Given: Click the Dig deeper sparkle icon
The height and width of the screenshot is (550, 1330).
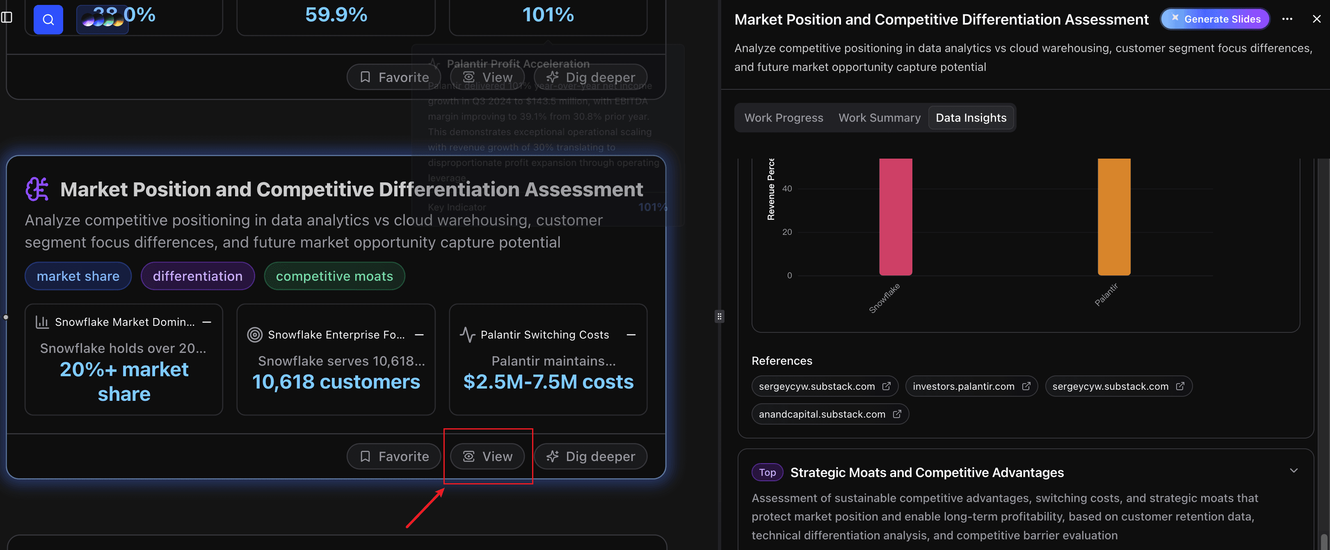Looking at the screenshot, I should [552, 456].
